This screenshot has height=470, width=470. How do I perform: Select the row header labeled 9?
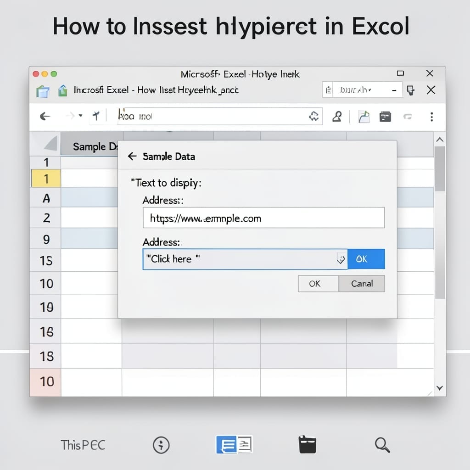point(46,239)
